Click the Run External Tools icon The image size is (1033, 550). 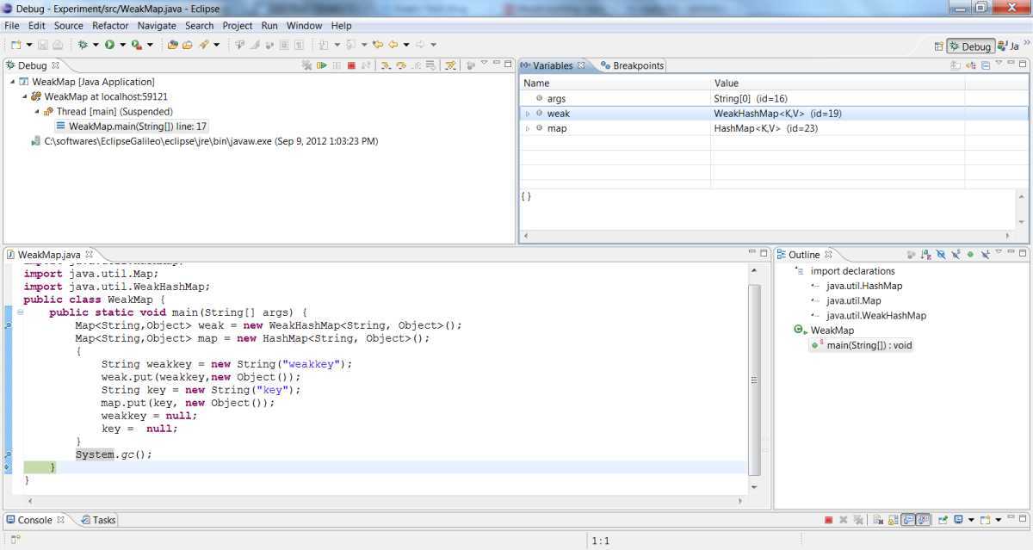[x=136, y=45]
